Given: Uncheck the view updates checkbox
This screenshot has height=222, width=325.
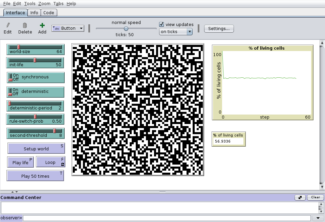Looking at the screenshot, I should [x=161, y=24].
